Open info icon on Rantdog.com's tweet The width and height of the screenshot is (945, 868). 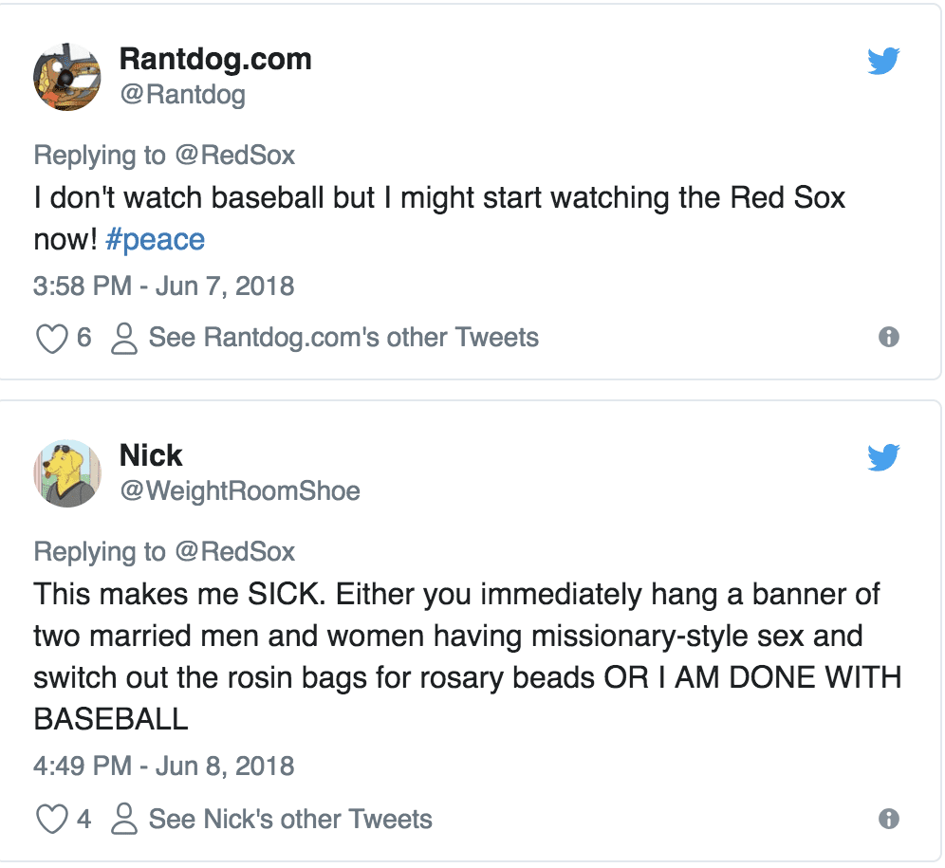[x=889, y=337]
